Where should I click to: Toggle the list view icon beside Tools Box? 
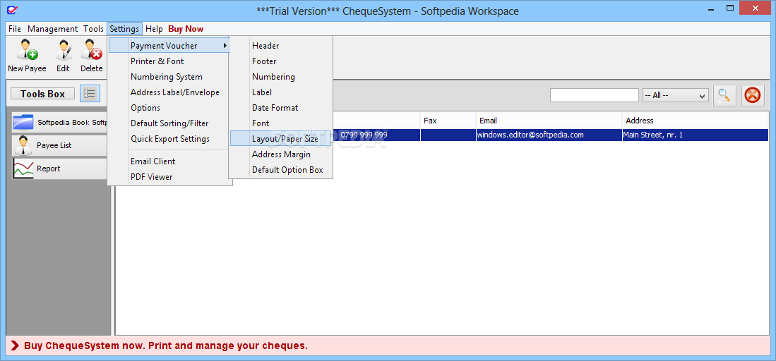coord(90,94)
